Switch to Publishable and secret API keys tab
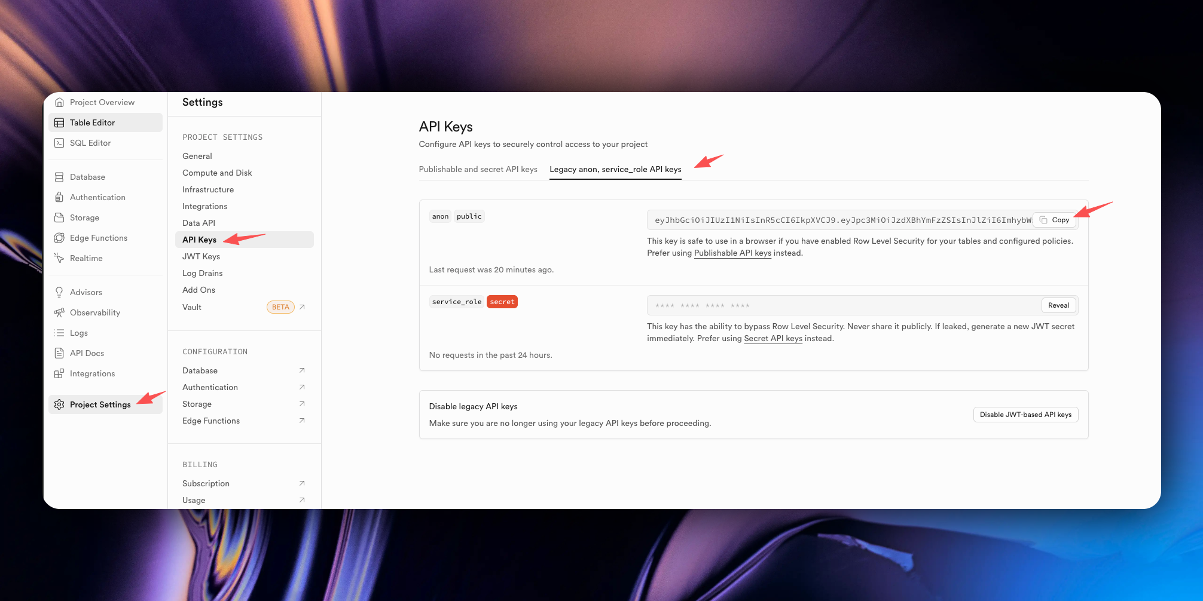The image size is (1203, 601). (x=478, y=169)
